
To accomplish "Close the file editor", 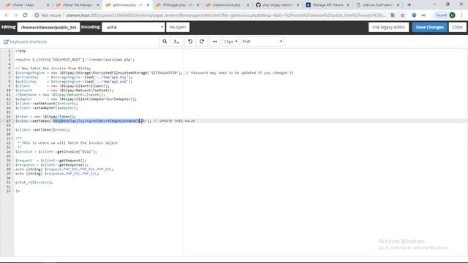I will coord(457,27).
